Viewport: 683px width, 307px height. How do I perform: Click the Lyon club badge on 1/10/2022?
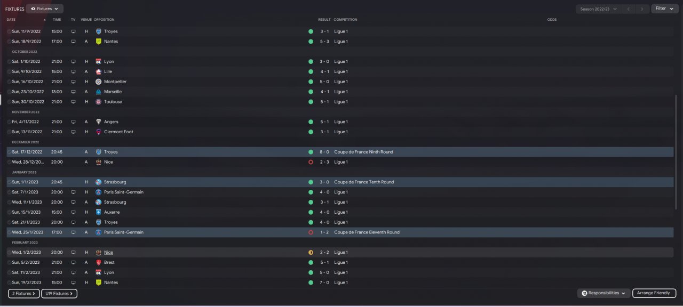pyautogui.click(x=99, y=61)
